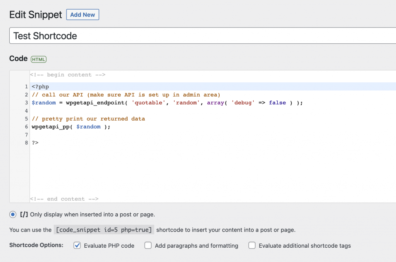Click the 'wpgetapi_endpoint(' function call

(97, 103)
